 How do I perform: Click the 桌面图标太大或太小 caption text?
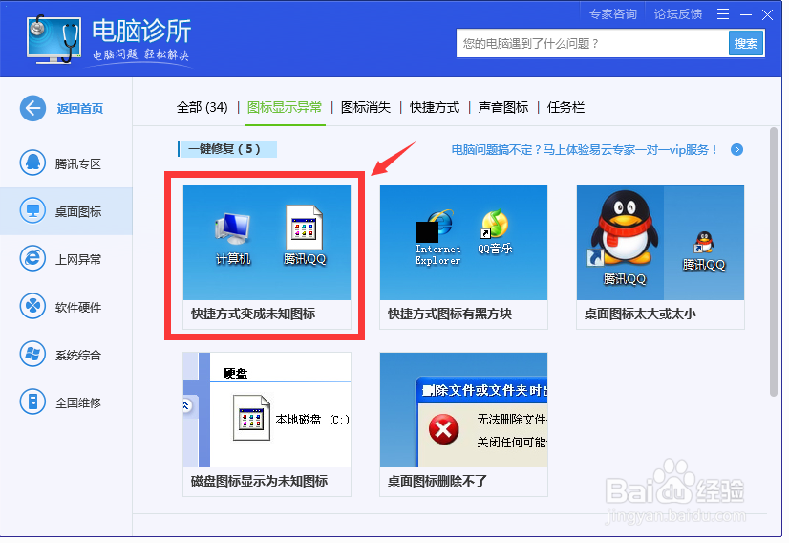(x=640, y=314)
